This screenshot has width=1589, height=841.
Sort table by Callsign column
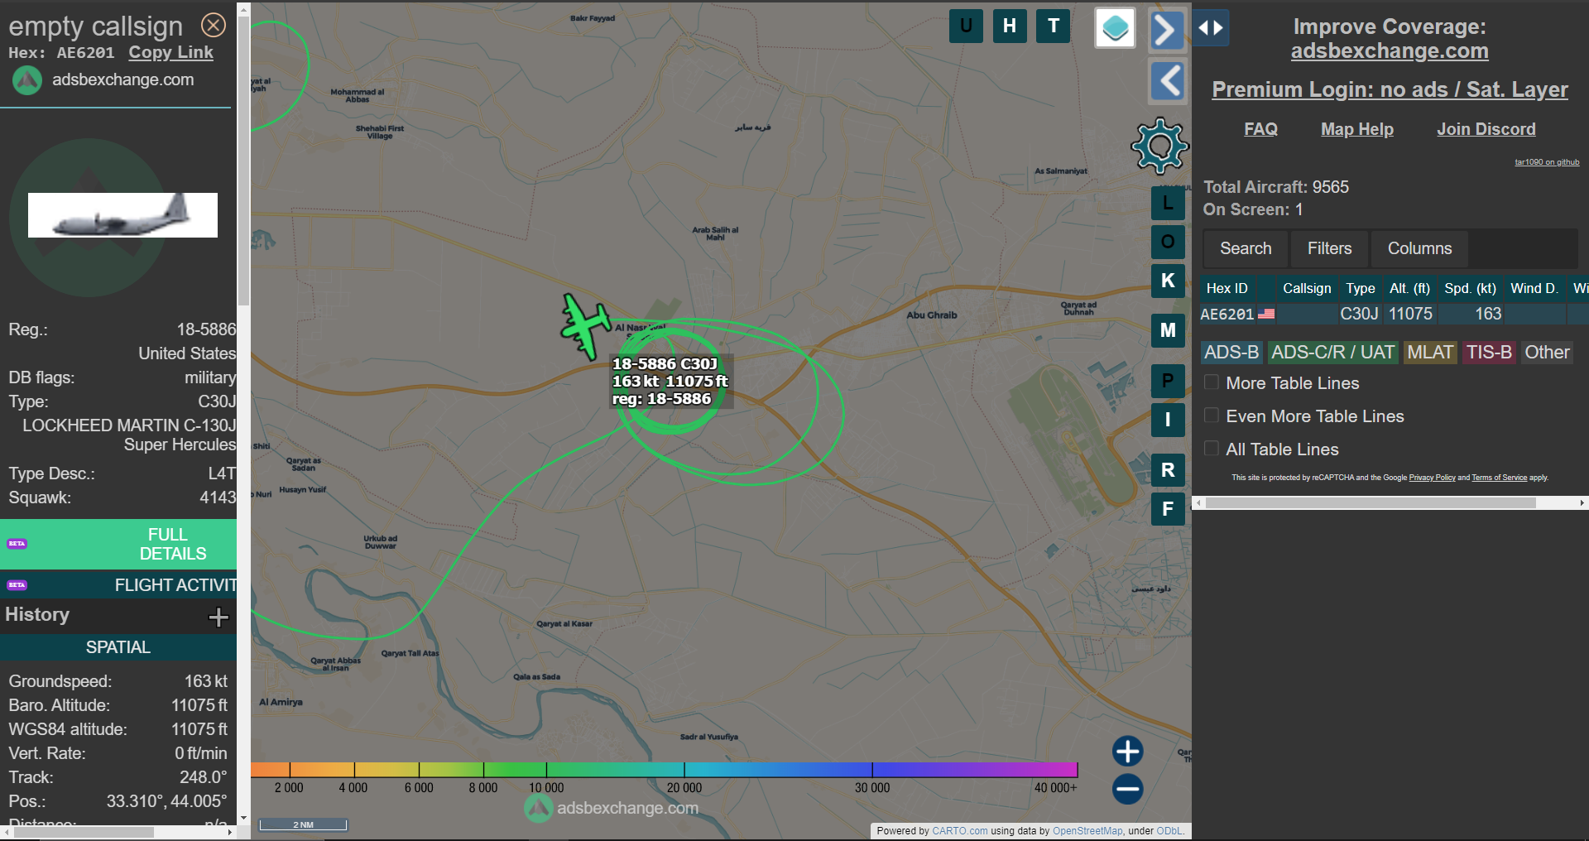1307,288
